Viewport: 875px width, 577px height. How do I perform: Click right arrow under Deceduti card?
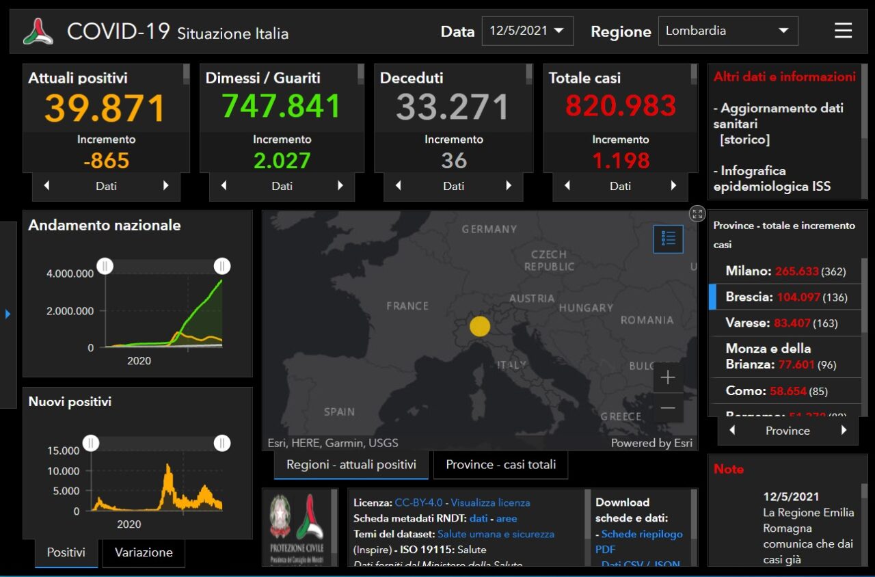point(508,186)
